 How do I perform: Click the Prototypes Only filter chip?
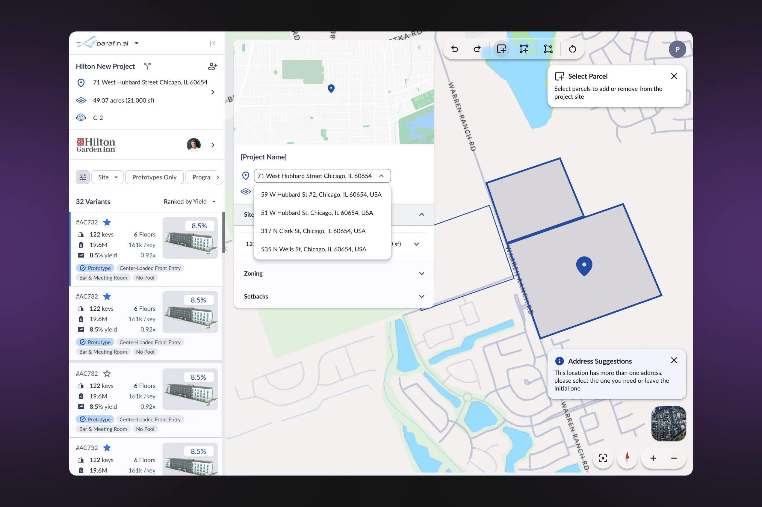pyautogui.click(x=154, y=177)
